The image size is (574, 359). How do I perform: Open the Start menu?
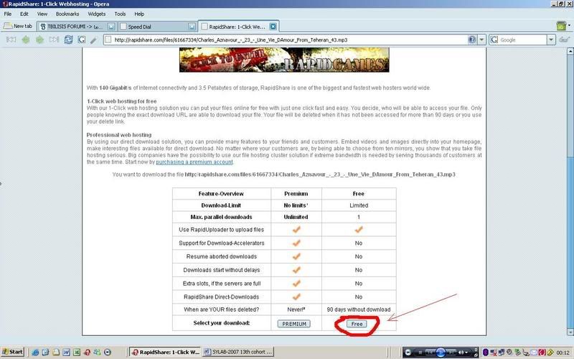tap(12, 352)
